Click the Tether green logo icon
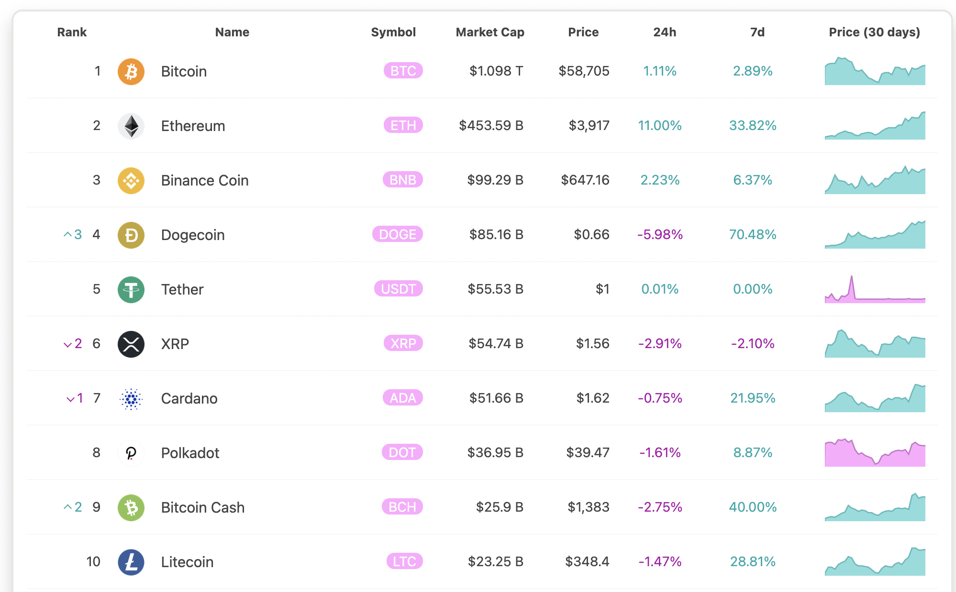956x592 pixels. [131, 290]
